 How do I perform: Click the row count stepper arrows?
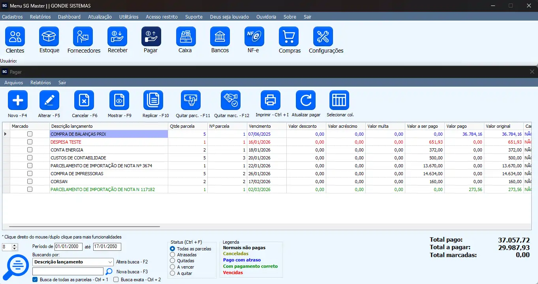click(x=15, y=247)
